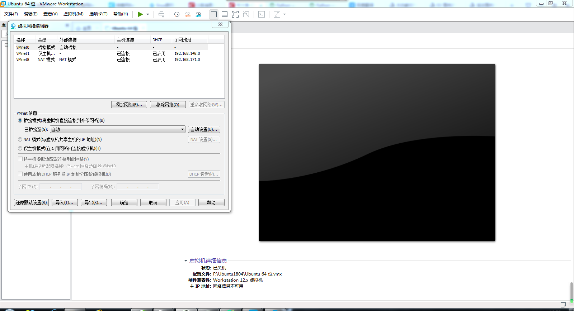Open the 编辑(E) menu
Viewport: 574px width, 311px height.
30,14
